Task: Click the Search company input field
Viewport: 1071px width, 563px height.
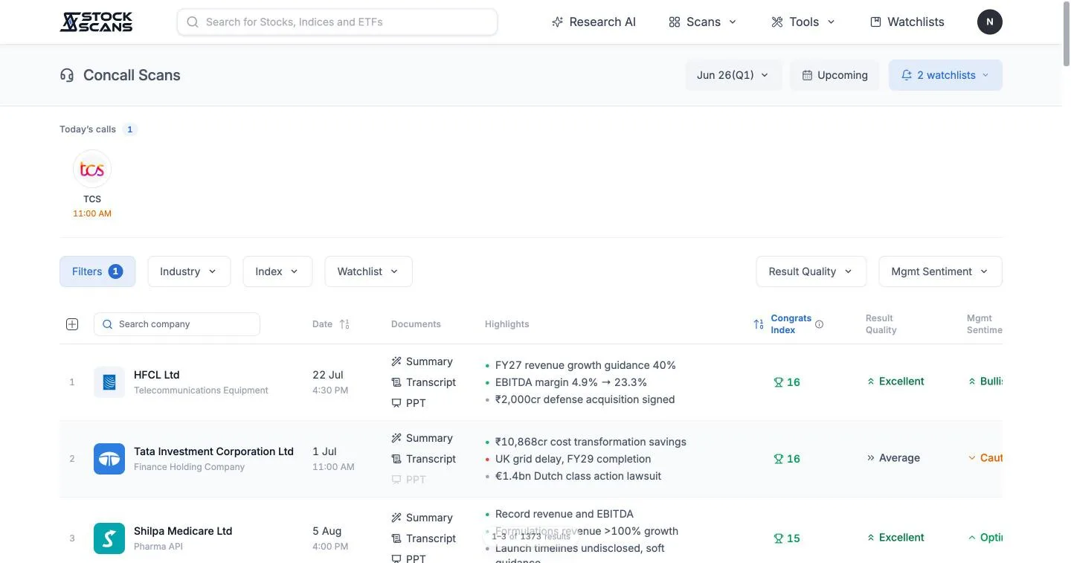Action: coord(177,324)
